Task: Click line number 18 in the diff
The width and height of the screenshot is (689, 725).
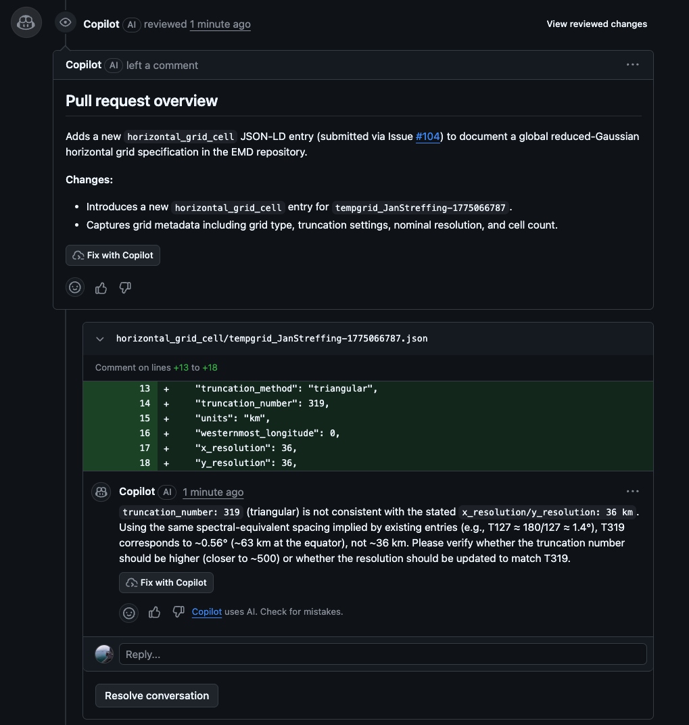Action: pyautogui.click(x=144, y=463)
